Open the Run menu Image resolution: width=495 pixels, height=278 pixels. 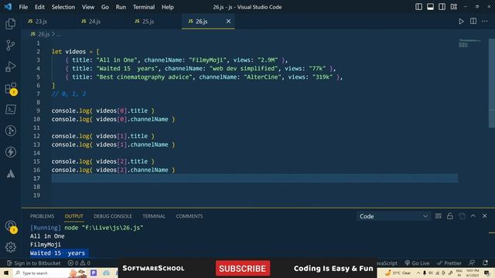click(121, 7)
